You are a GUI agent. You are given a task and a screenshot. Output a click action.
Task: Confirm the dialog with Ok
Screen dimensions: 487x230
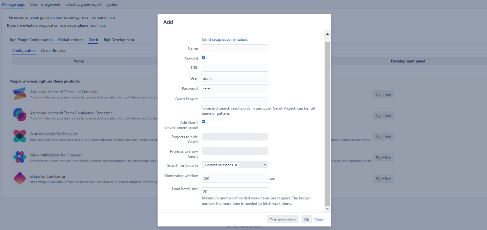pos(306,219)
